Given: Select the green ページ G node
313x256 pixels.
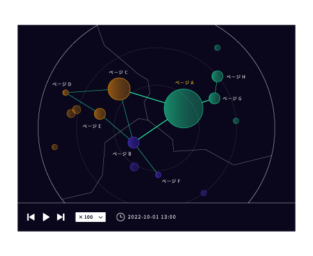Looking at the screenshot, I should click(214, 98).
